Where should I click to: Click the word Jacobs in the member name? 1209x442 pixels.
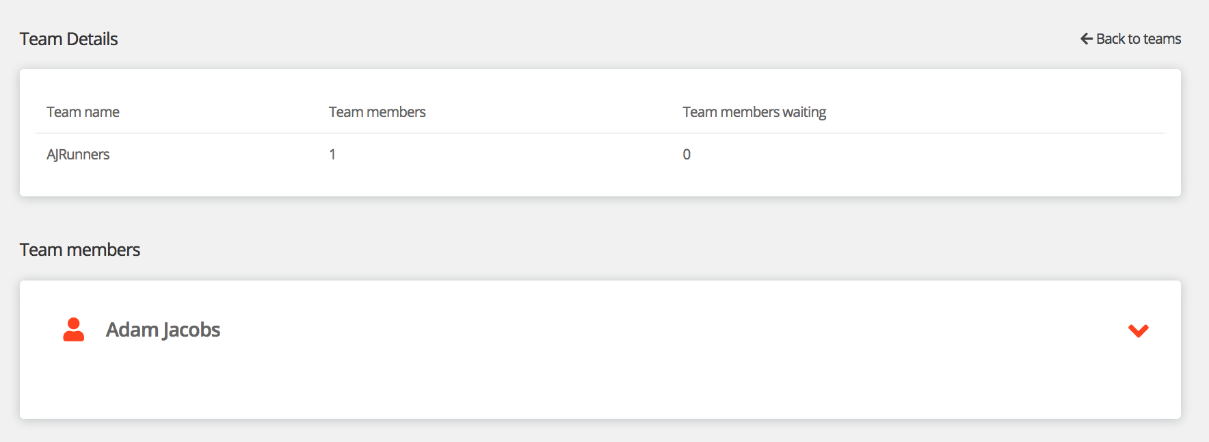point(191,330)
